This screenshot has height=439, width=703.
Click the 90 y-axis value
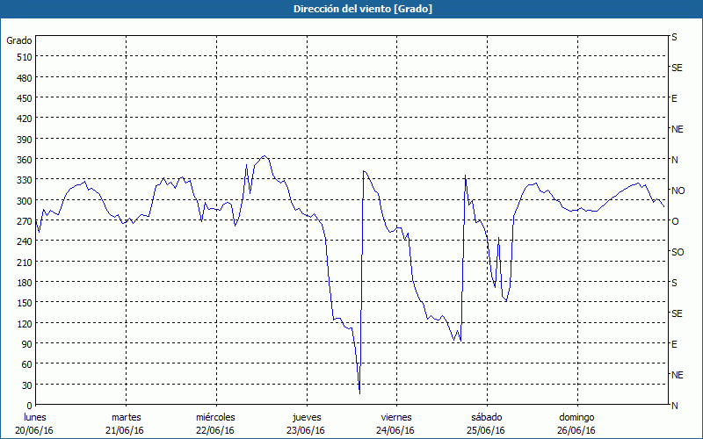pos(27,344)
